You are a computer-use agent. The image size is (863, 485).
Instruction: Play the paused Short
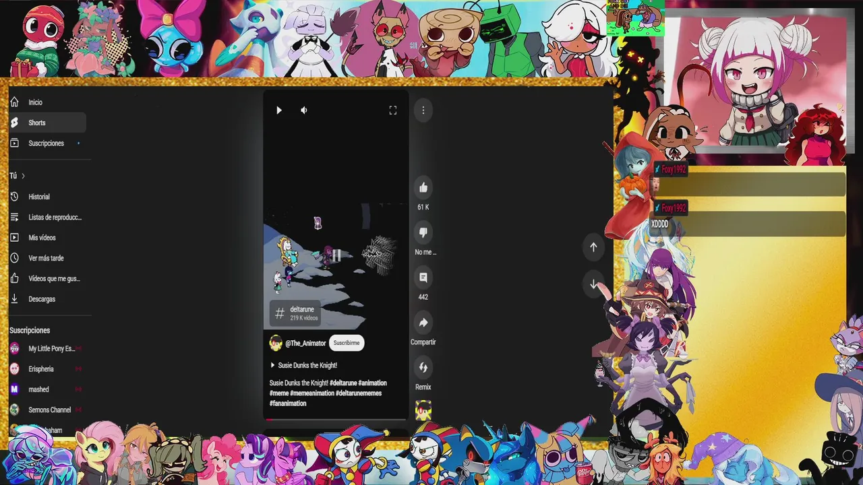pos(278,110)
